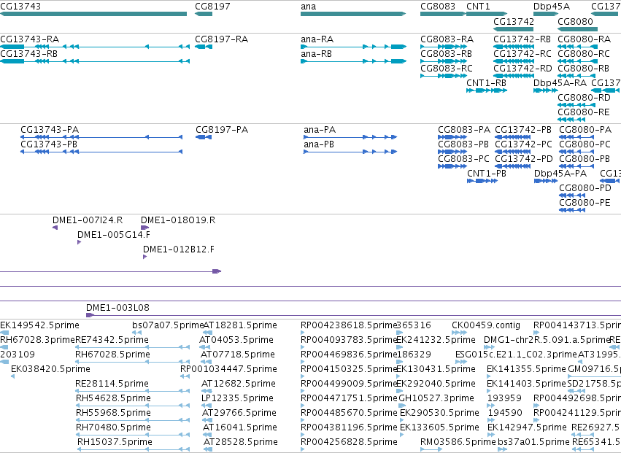Select protein CG13742-PC
Screen dimensions: 621x453
pyautogui.click(x=513, y=152)
